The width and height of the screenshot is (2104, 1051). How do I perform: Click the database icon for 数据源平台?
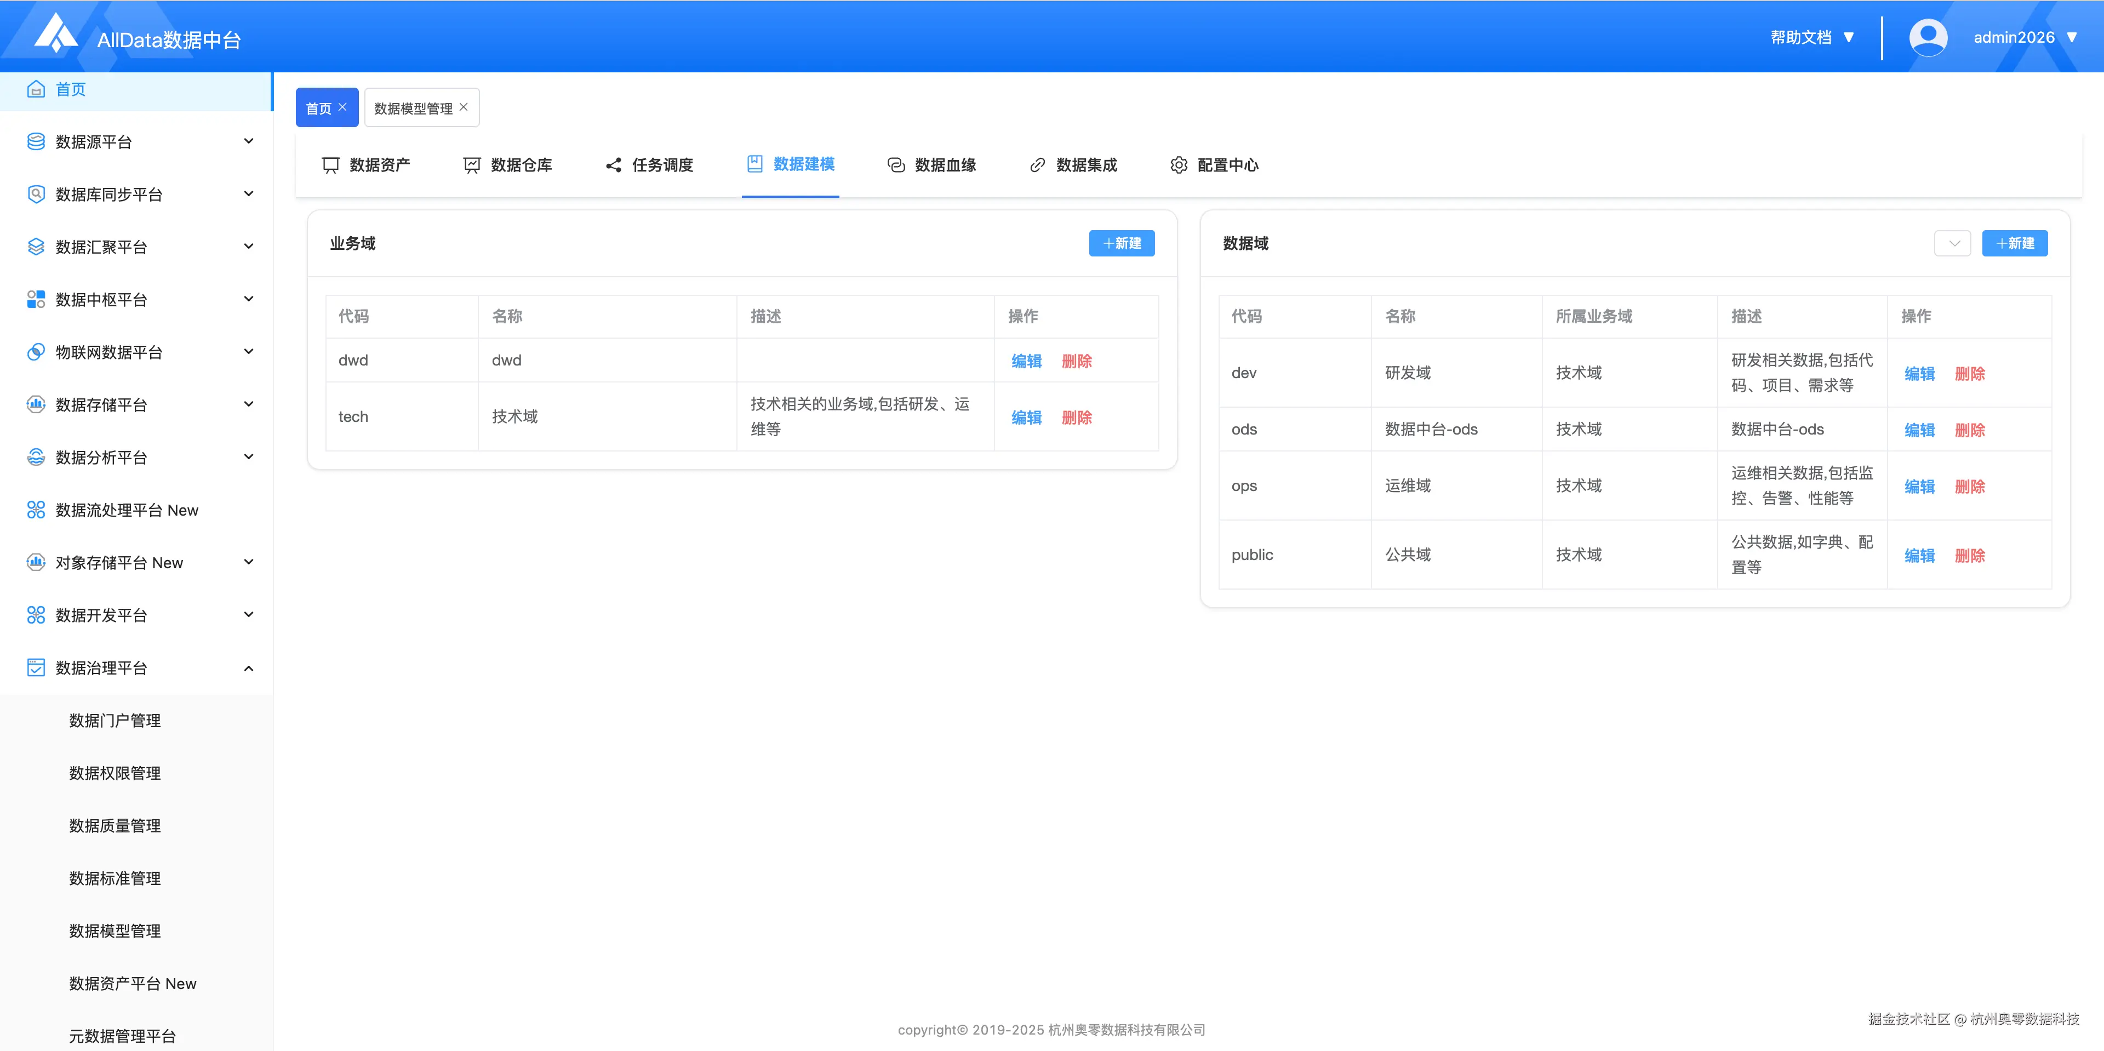[36, 140]
